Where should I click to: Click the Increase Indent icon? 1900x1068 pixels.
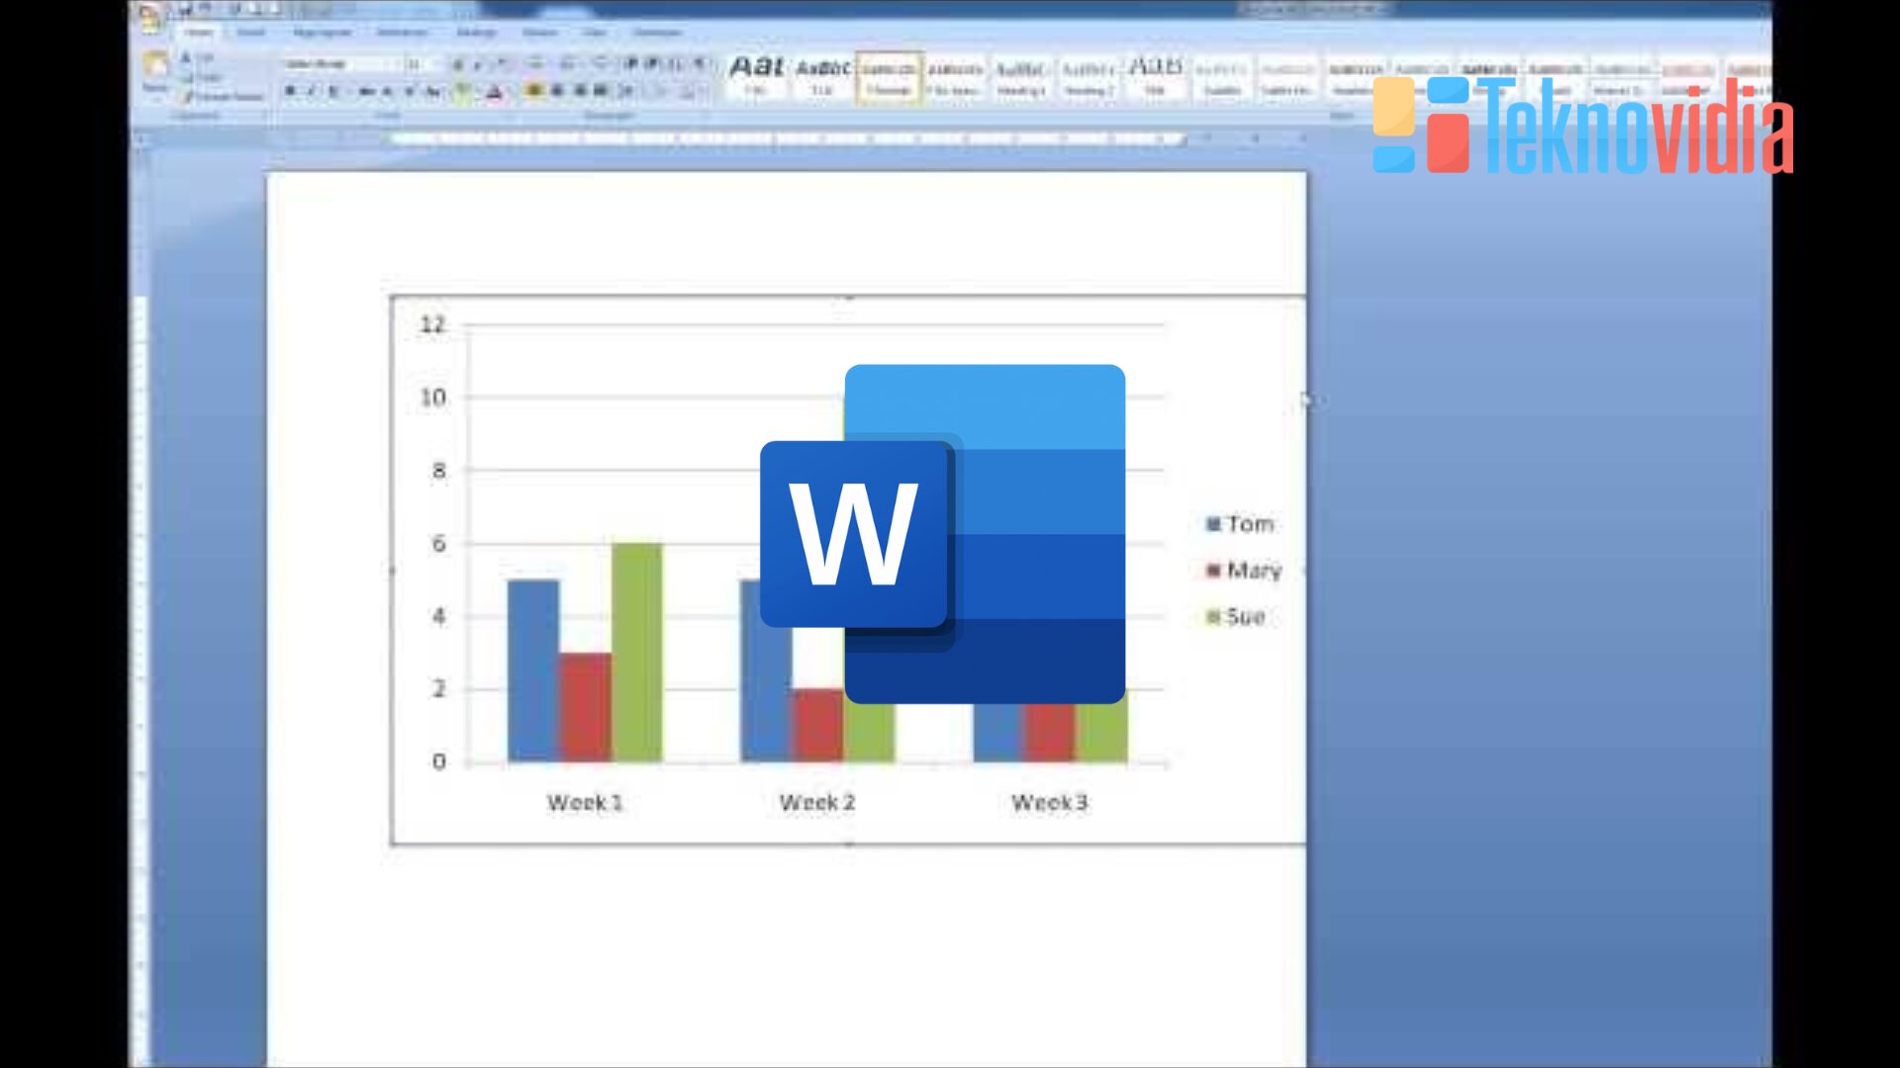pyautogui.click(x=651, y=63)
